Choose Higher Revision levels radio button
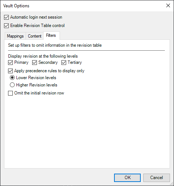The width and height of the screenshot is (174, 186). point(12,85)
